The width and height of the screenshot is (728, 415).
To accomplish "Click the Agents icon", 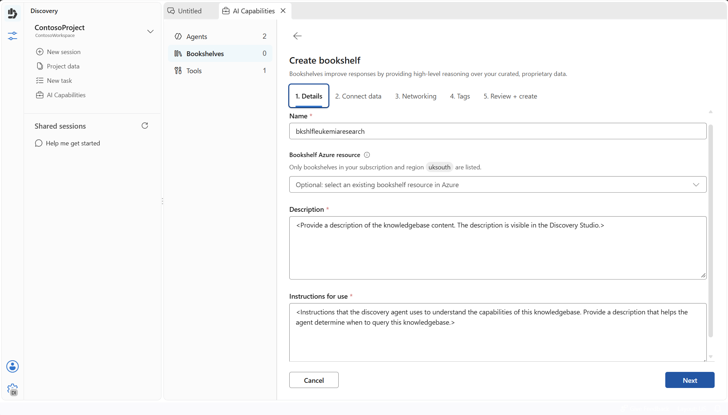I will click(178, 36).
